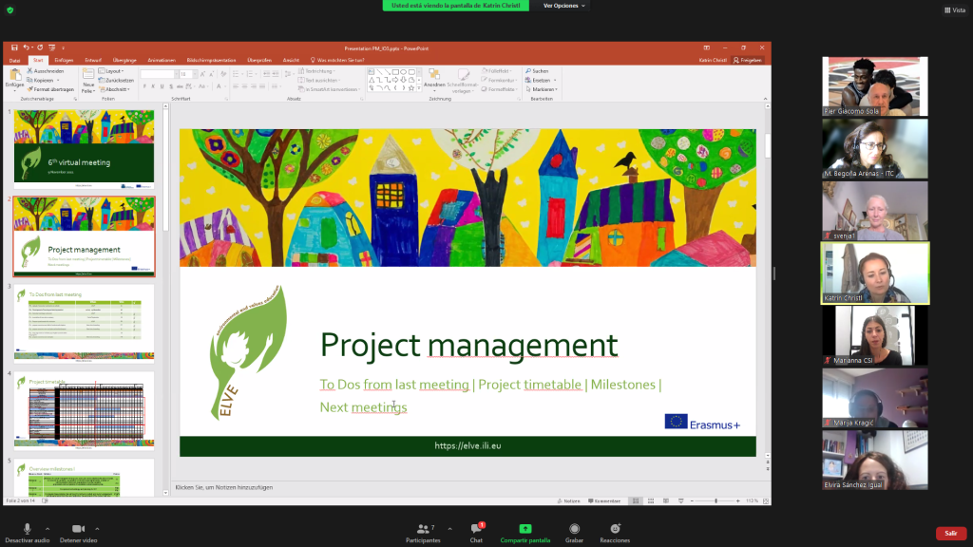Click the green Compartir pantalla icon
The image size is (973, 547).
click(525, 529)
